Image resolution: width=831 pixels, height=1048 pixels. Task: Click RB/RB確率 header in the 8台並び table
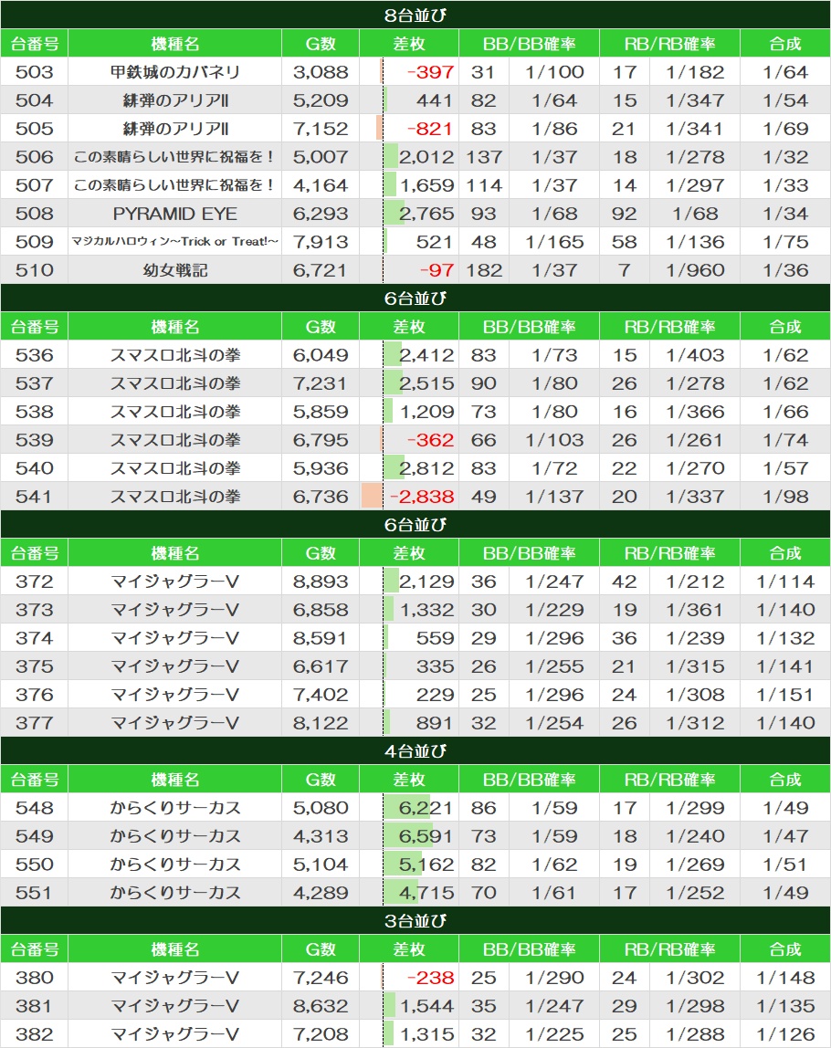pyautogui.click(x=670, y=44)
